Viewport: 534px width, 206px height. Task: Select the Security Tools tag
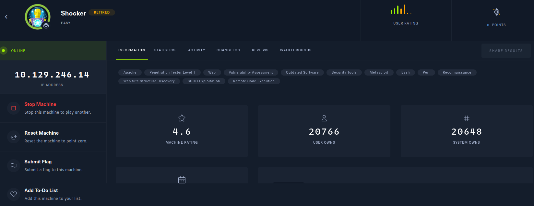[x=344, y=73]
